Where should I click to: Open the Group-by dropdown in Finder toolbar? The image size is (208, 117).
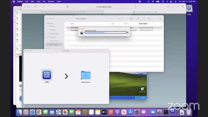click(x=132, y=19)
